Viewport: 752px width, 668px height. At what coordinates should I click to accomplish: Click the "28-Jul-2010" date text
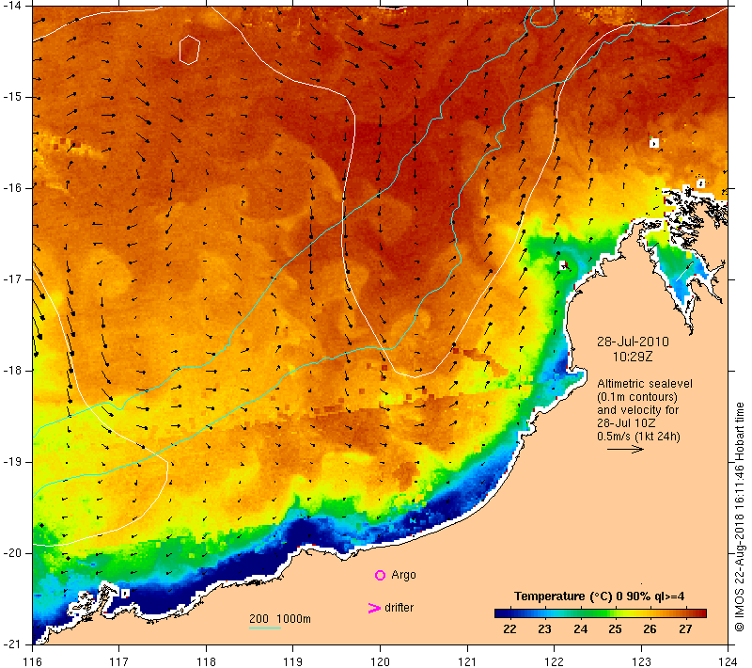click(x=633, y=342)
